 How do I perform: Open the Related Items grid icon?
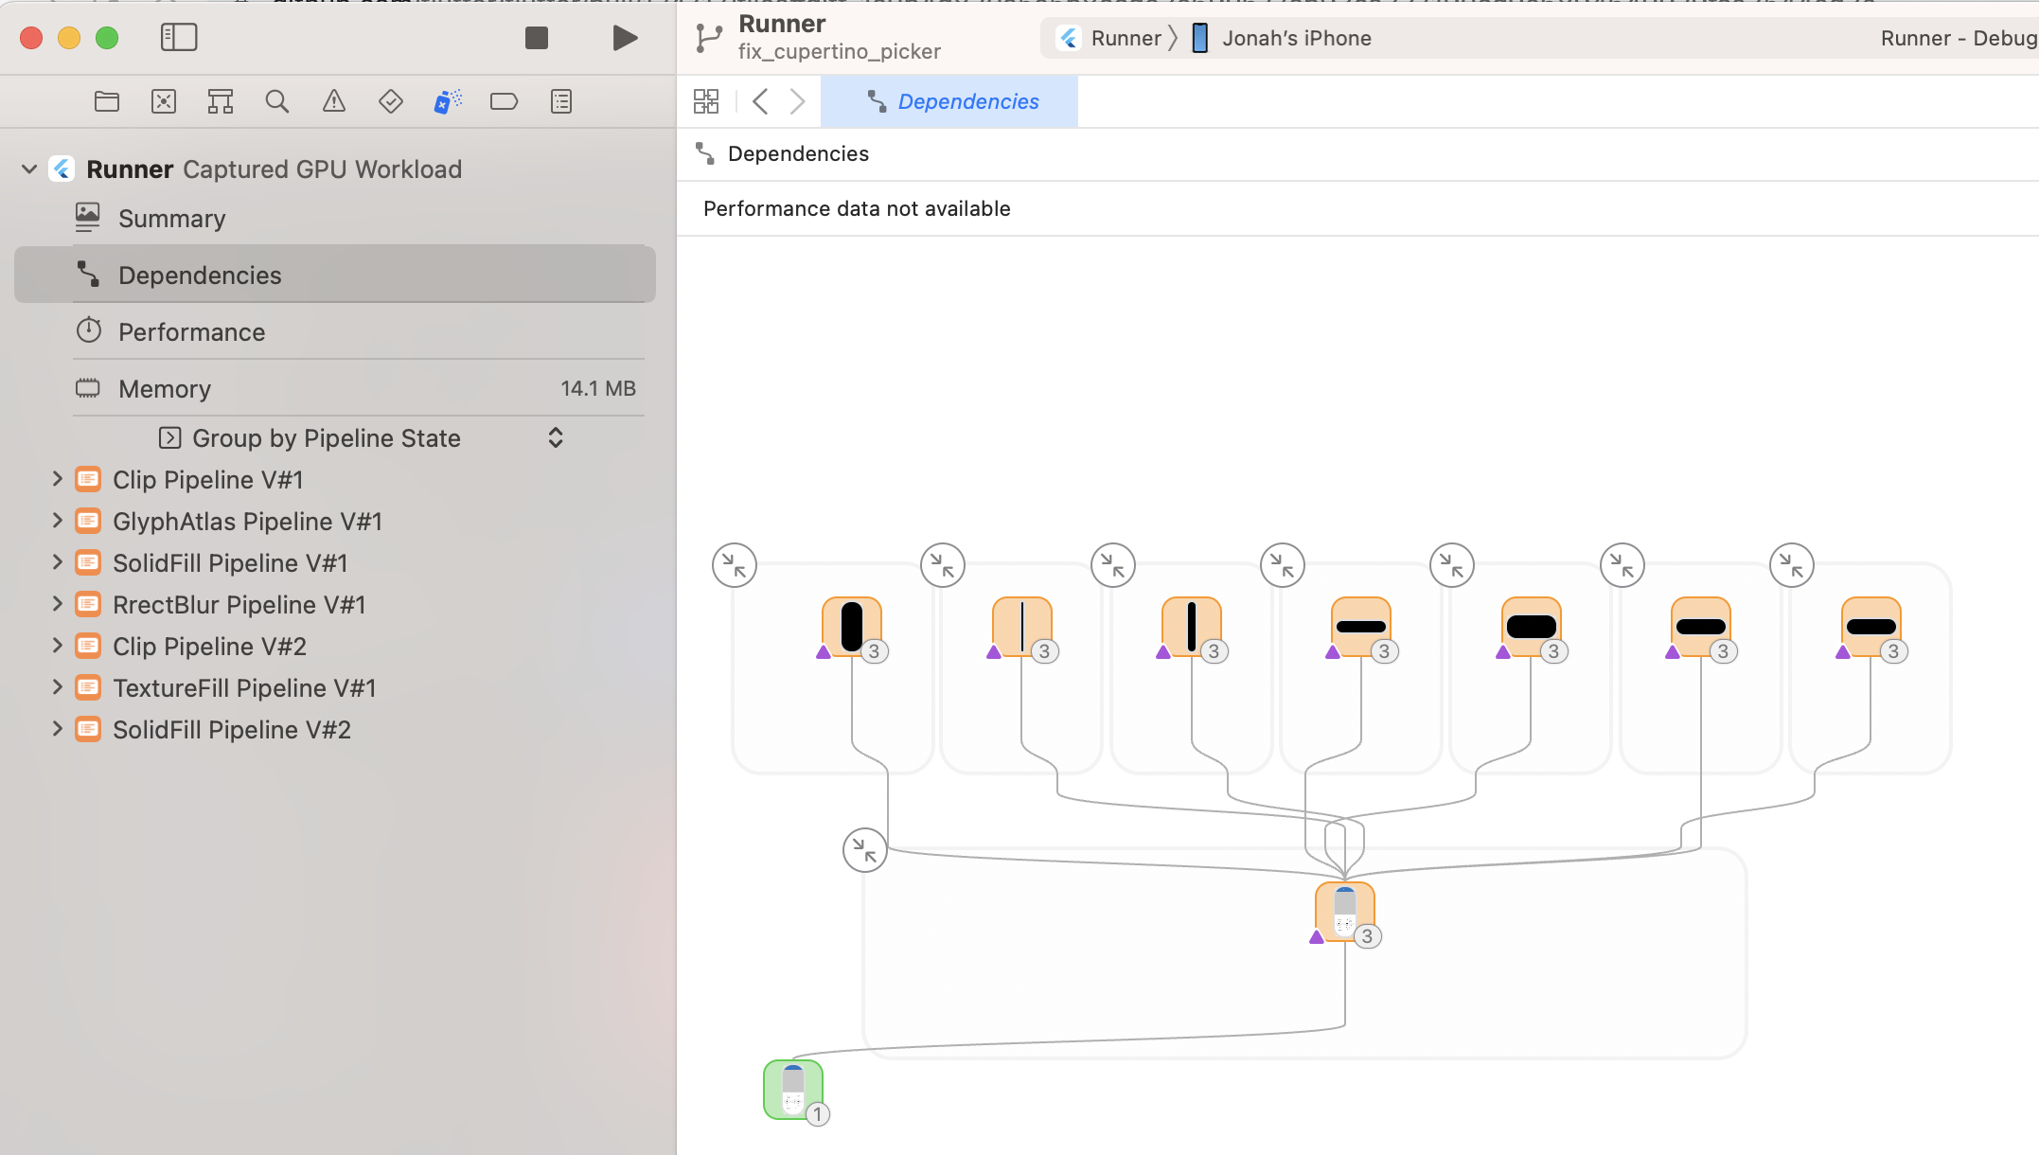tap(706, 101)
